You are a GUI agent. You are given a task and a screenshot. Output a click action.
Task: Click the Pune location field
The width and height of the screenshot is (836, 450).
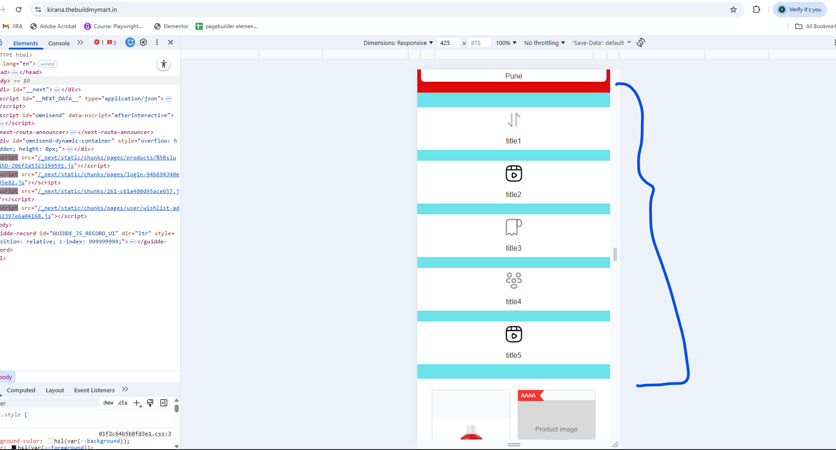[x=513, y=76]
